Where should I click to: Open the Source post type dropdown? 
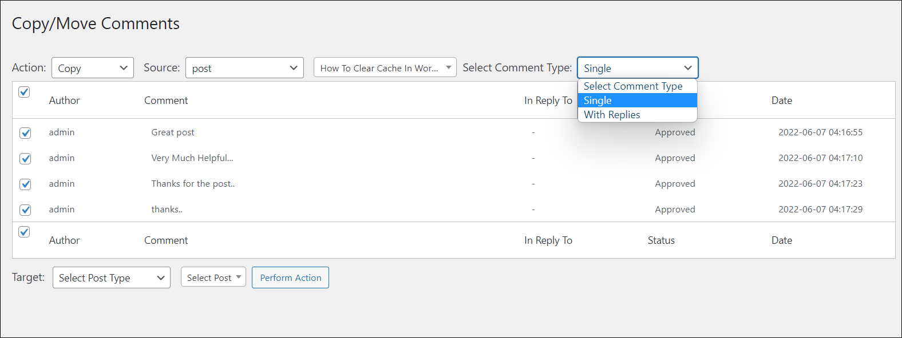pos(244,68)
